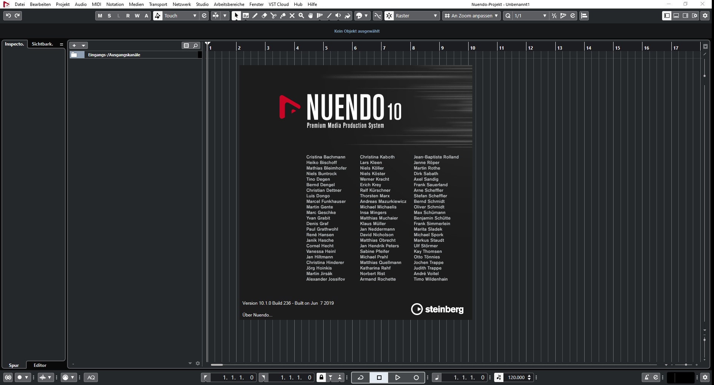714x385 pixels.
Task: Toggle Solo state button S
Action: 109,16
